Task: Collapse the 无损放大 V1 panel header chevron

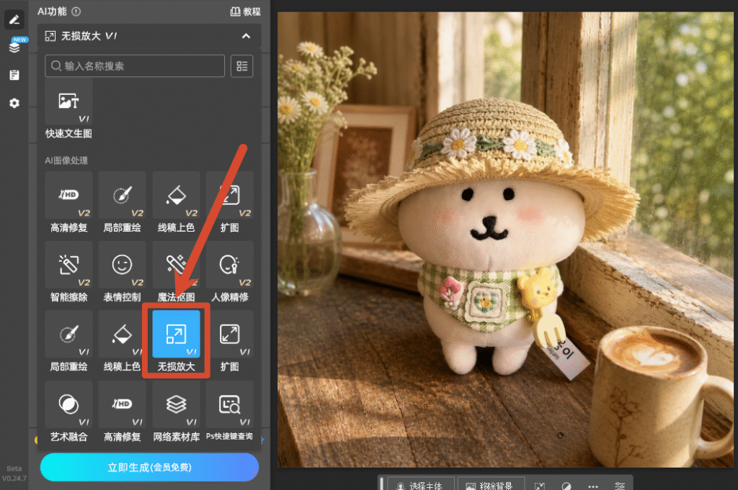Action: click(x=246, y=36)
